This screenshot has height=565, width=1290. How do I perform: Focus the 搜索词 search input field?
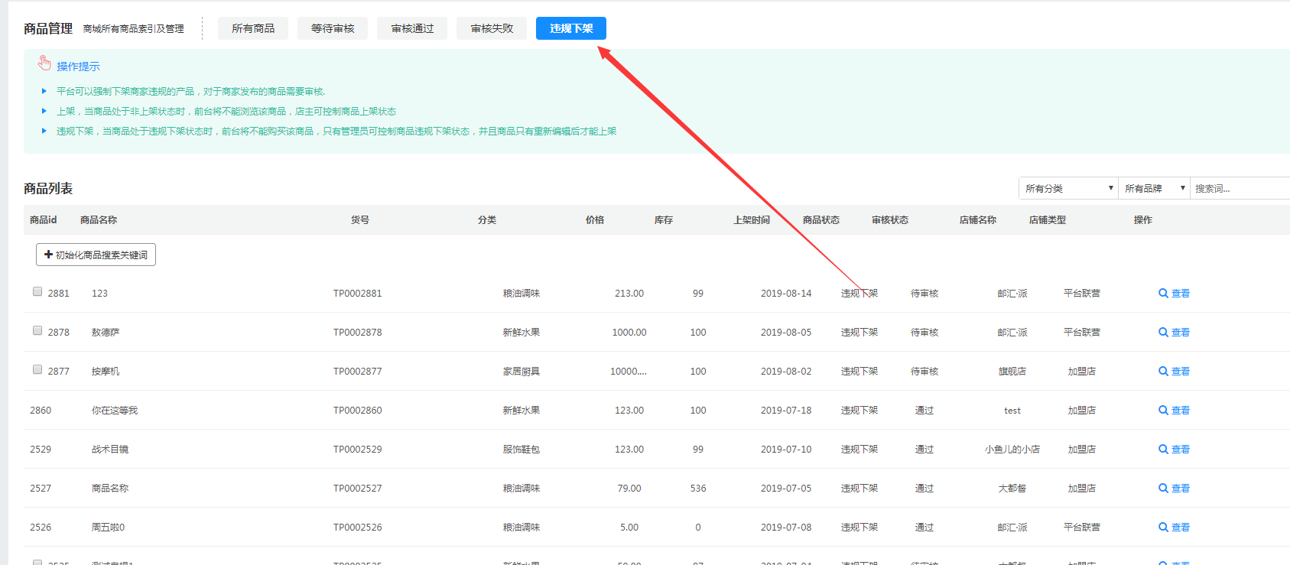(x=1239, y=188)
